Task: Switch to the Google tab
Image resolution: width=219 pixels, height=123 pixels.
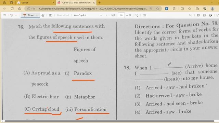Action: pos(36,3)
